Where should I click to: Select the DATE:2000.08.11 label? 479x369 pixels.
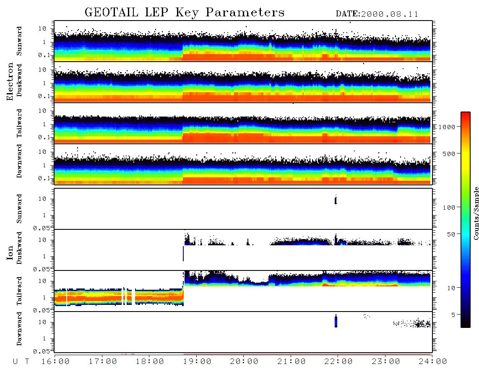pyautogui.click(x=377, y=14)
